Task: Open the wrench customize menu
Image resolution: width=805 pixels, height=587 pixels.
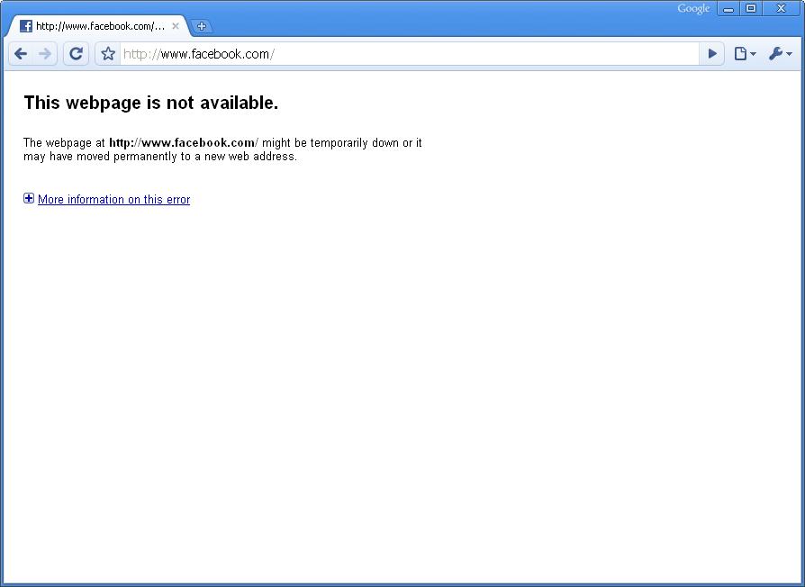Action: click(x=780, y=54)
